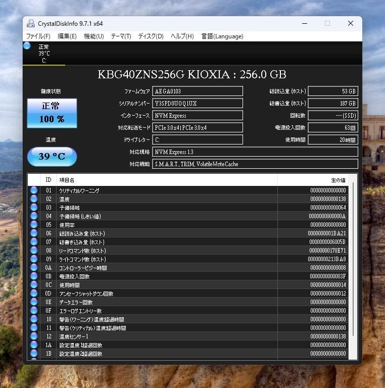Open the ファイル(F) menu
Viewport: 385px width, 388px height.
38,36
